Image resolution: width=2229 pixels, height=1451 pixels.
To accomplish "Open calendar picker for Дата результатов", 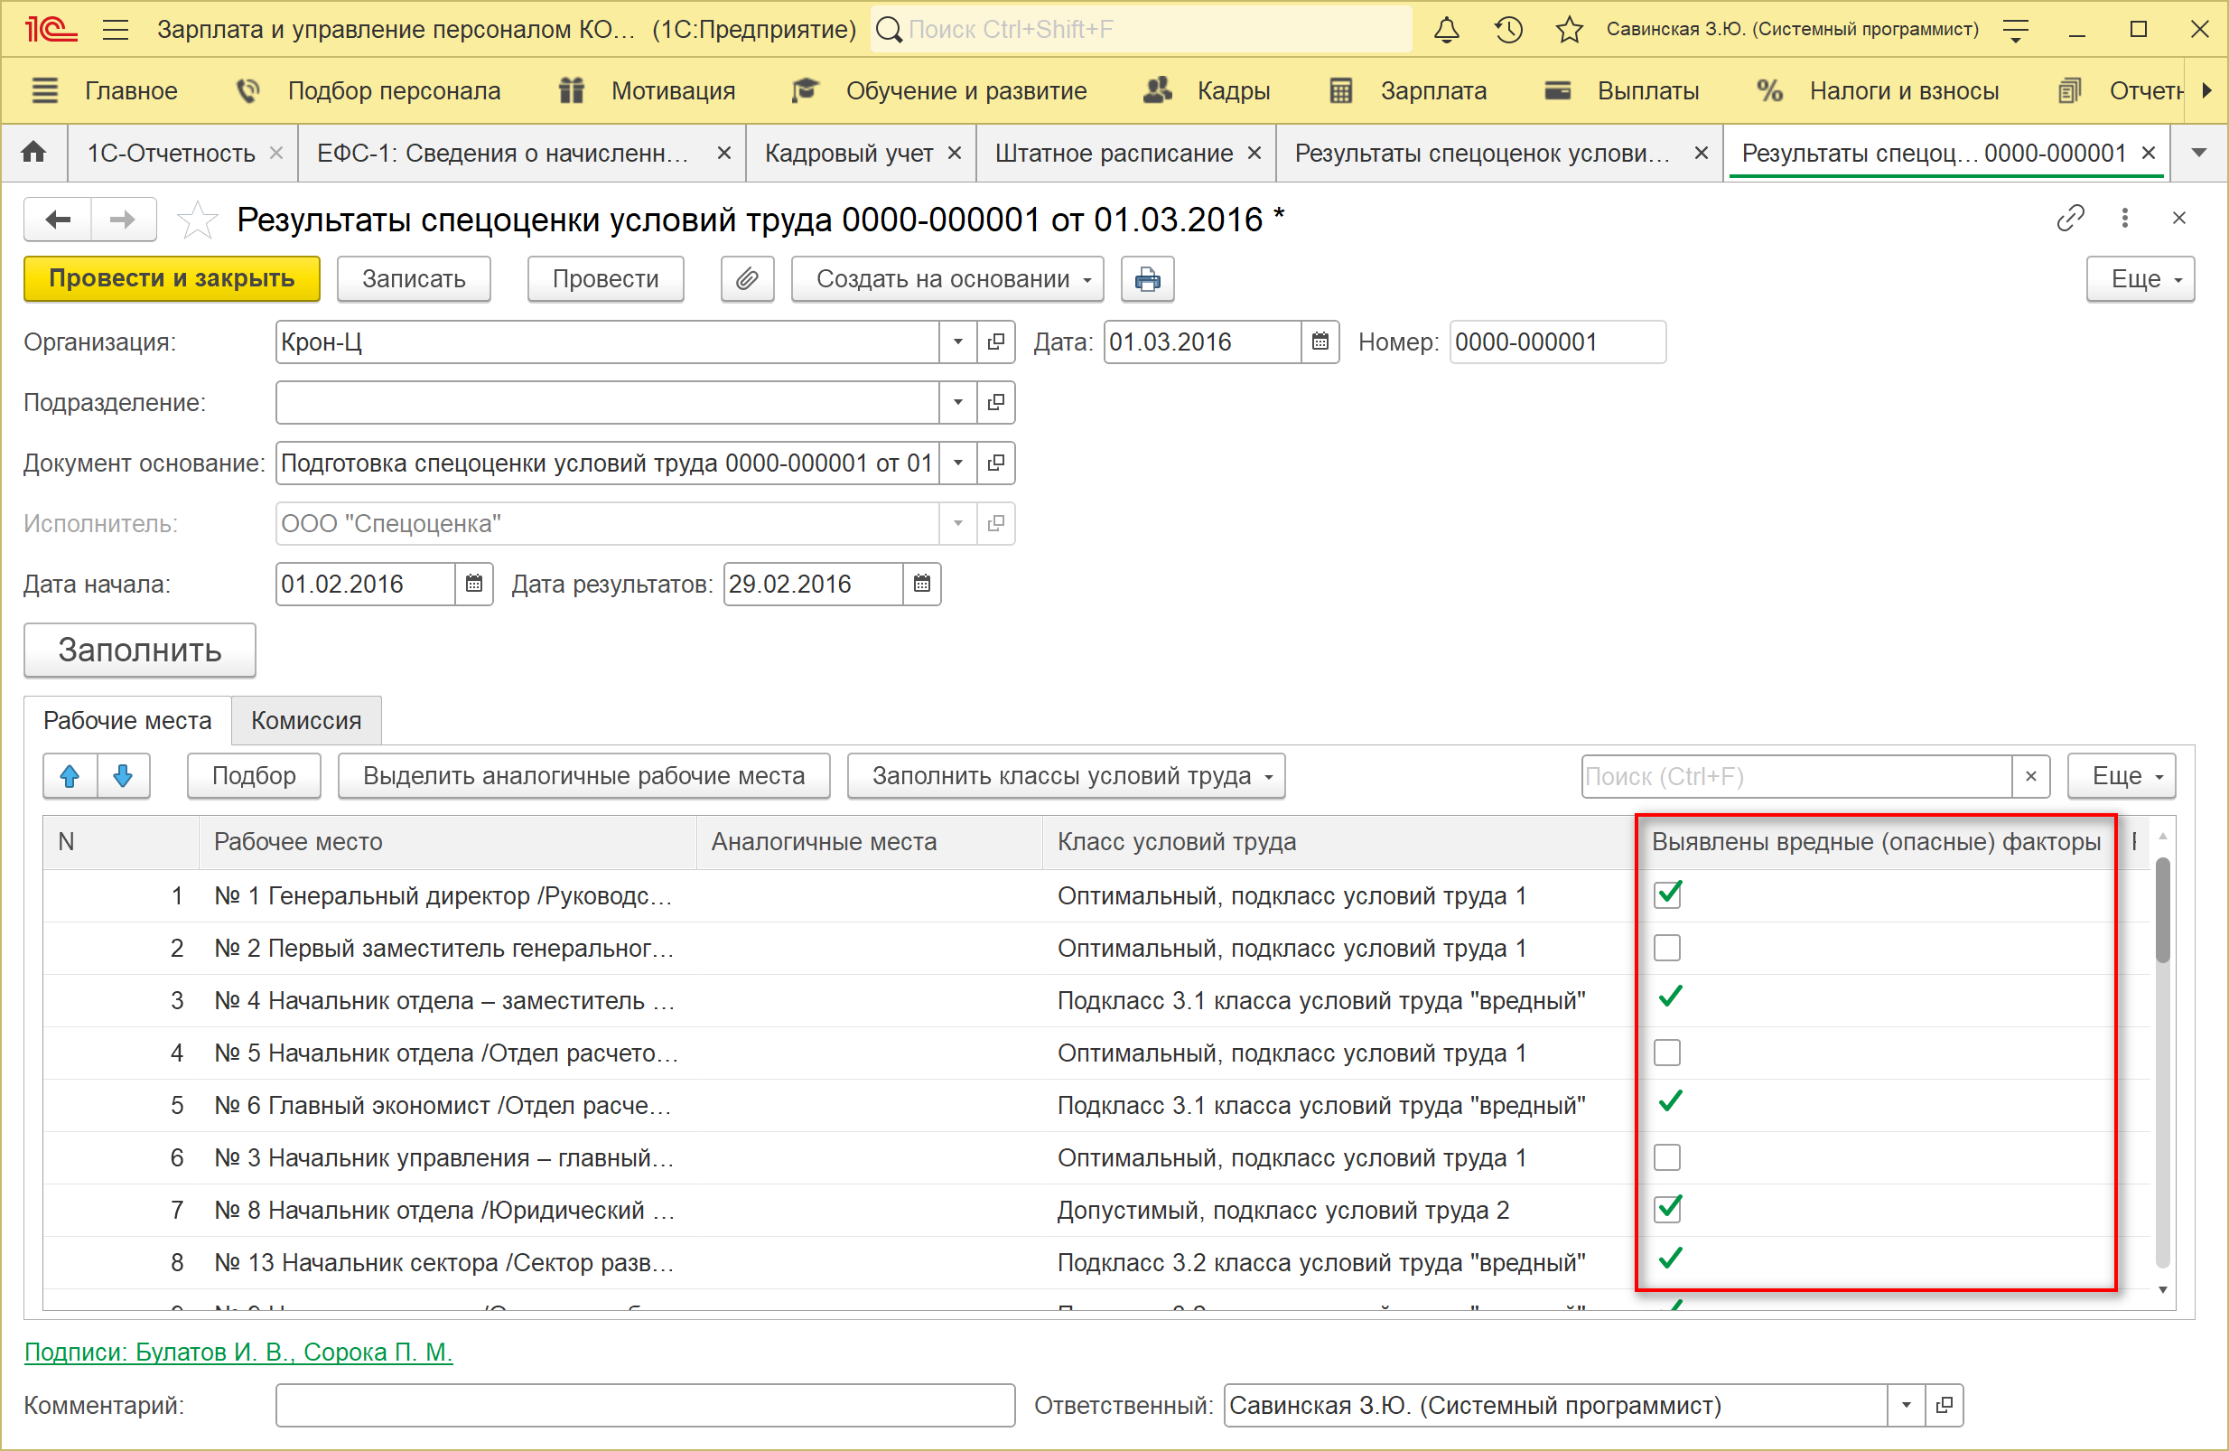I will pos(921,584).
